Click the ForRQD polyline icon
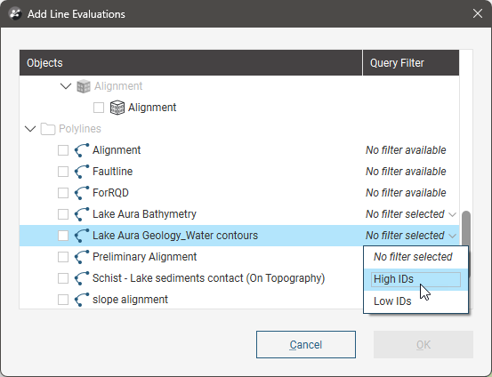The image size is (492, 377). tap(82, 193)
